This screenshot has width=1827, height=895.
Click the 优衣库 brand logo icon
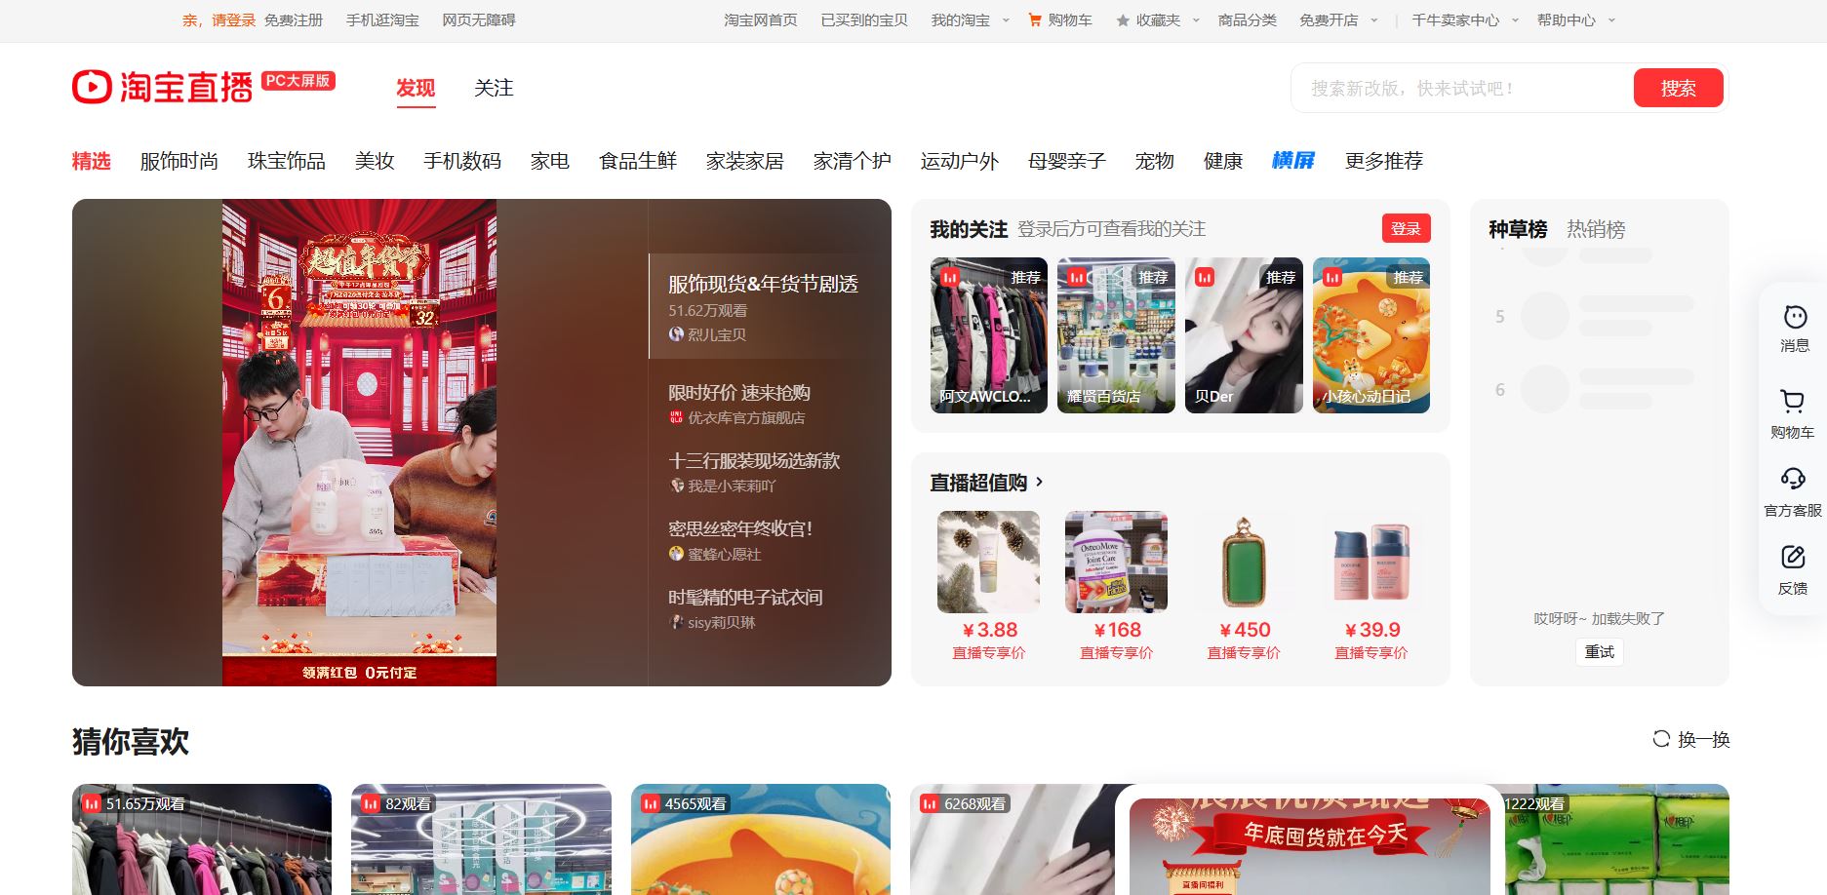(x=676, y=417)
